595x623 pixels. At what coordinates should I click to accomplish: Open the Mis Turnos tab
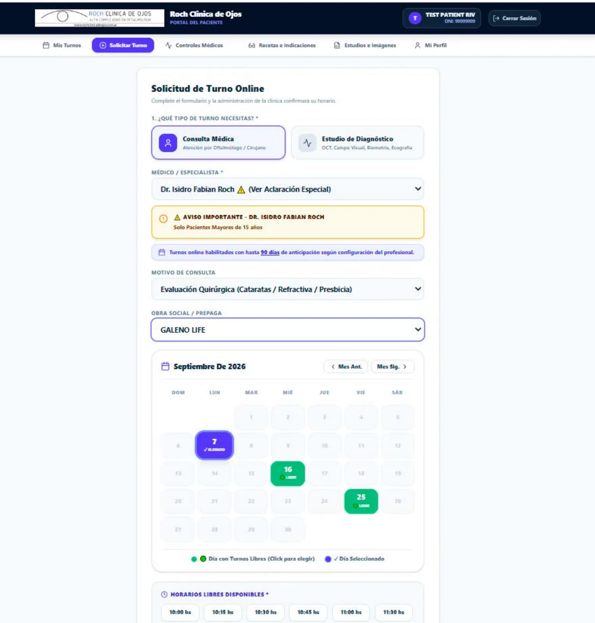(62, 45)
